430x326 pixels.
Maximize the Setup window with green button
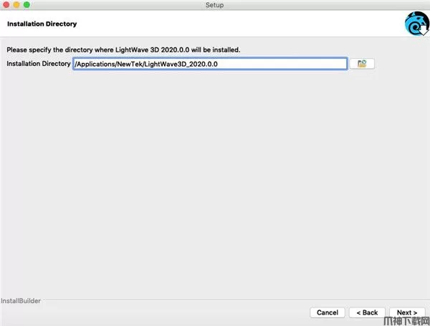coord(27,5)
